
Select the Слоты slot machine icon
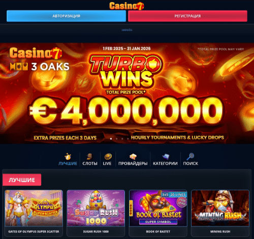pos(90,157)
